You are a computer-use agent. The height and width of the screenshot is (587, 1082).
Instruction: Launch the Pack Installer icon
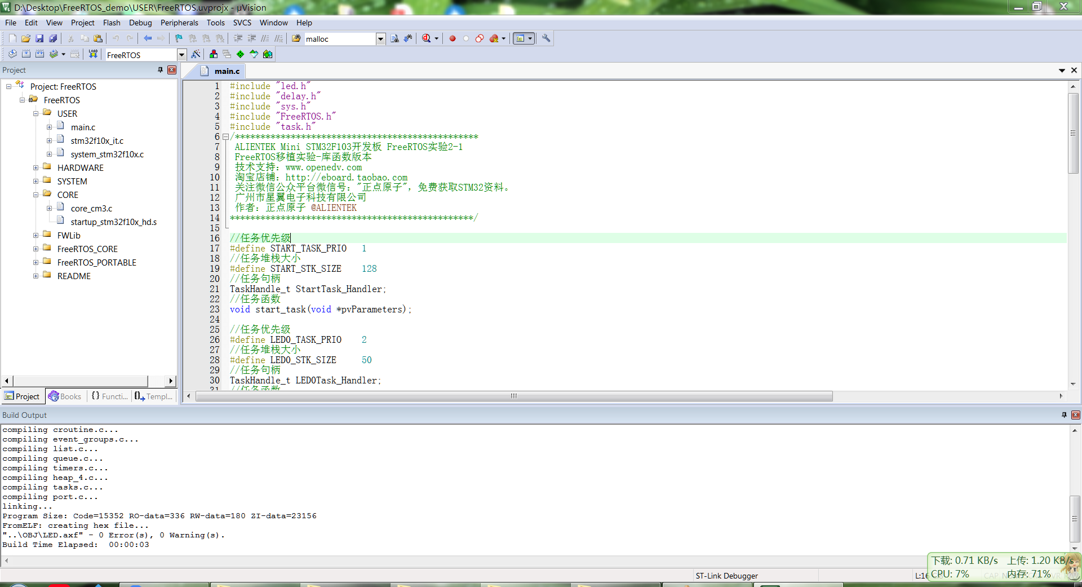coord(268,54)
